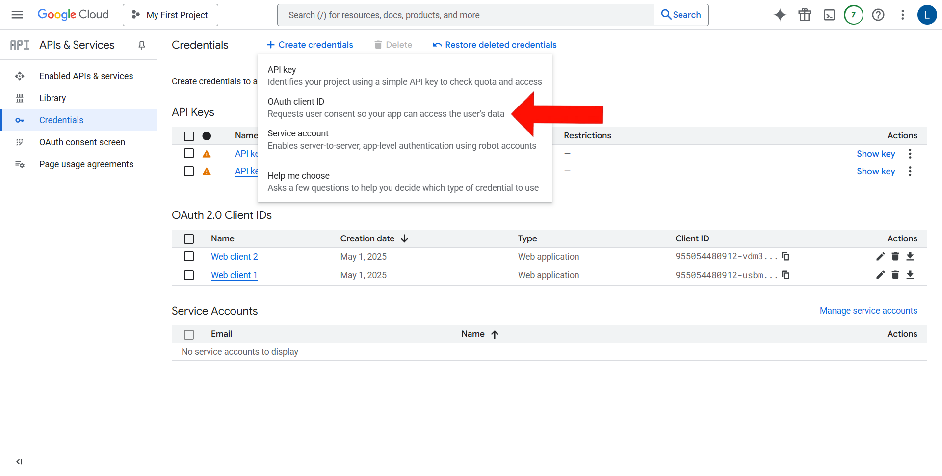
Task: Click the Delete button in the Credentials toolbar
Action: click(x=393, y=45)
